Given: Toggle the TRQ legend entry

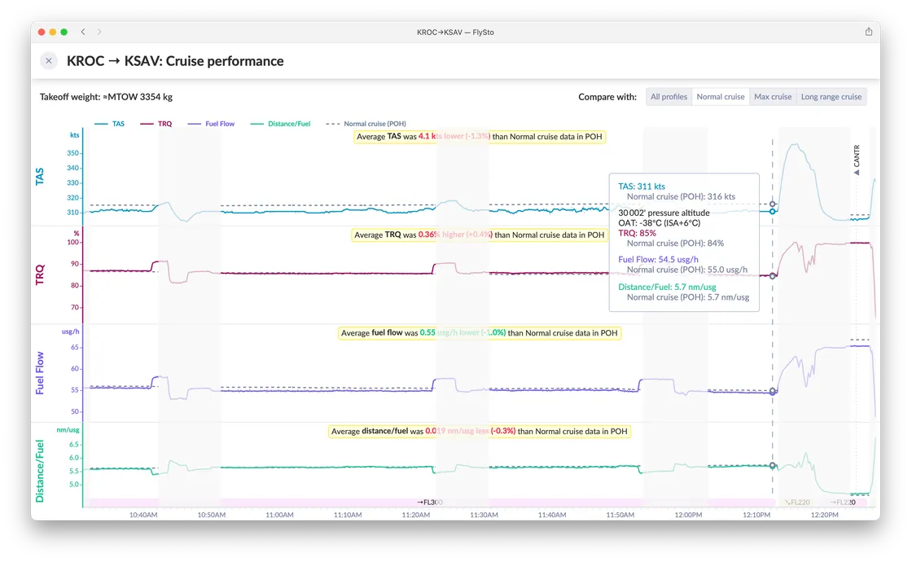Looking at the screenshot, I should coord(156,124).
